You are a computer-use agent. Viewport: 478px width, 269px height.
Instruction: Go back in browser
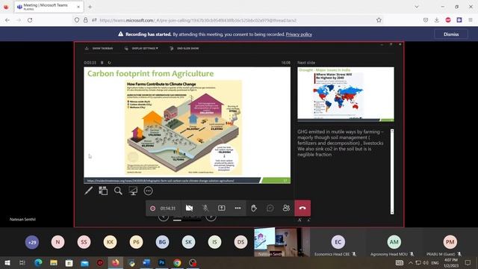(7, 20)
